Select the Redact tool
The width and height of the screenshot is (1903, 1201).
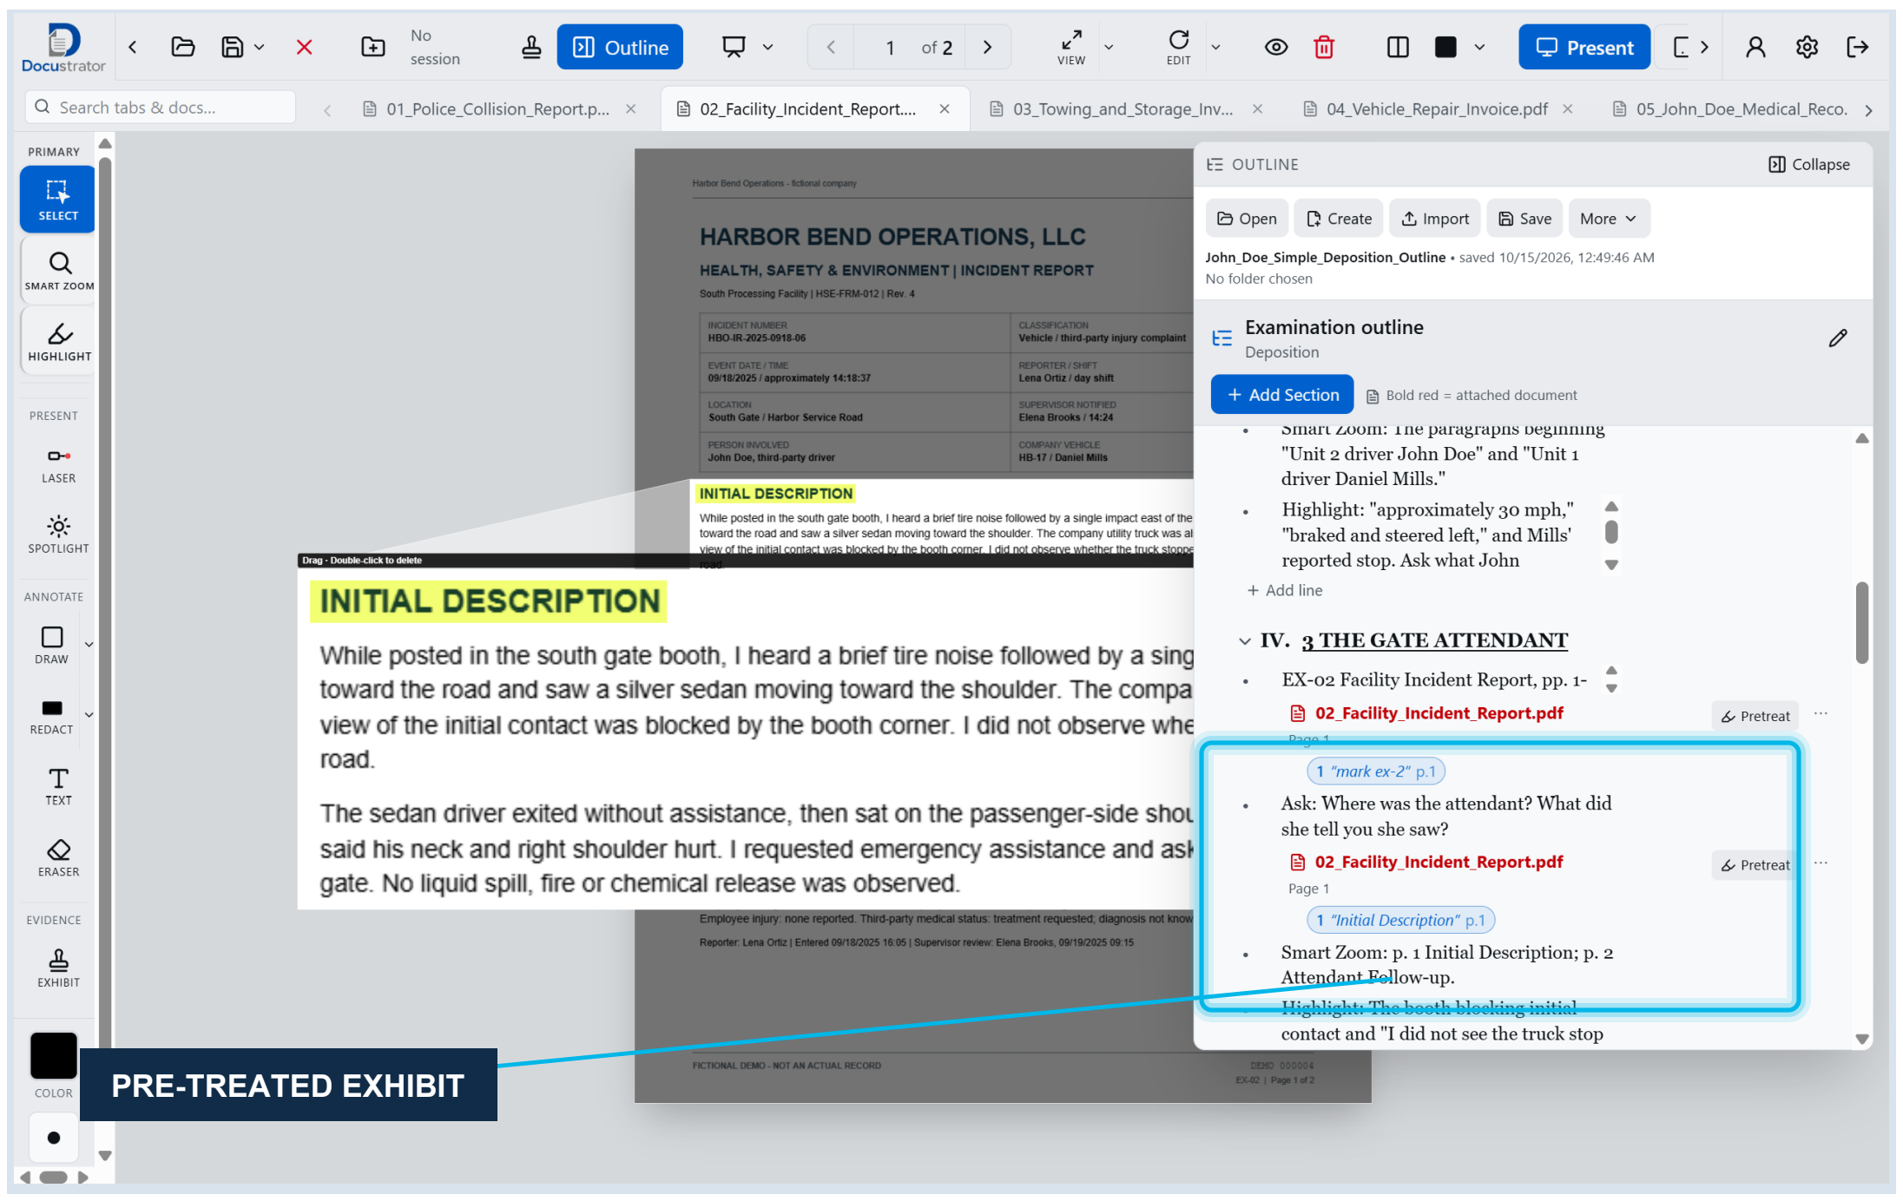click(x=52, y=716)
